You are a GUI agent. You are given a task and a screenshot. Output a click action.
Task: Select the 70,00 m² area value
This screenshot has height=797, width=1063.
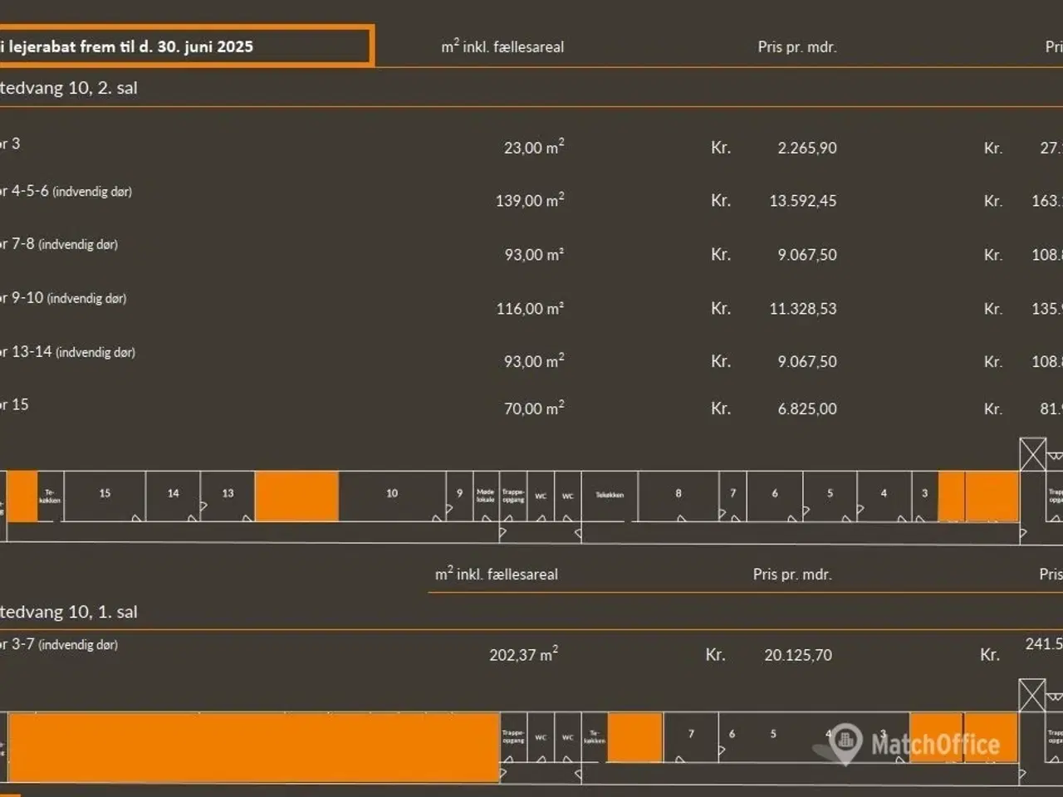(534, 408)
